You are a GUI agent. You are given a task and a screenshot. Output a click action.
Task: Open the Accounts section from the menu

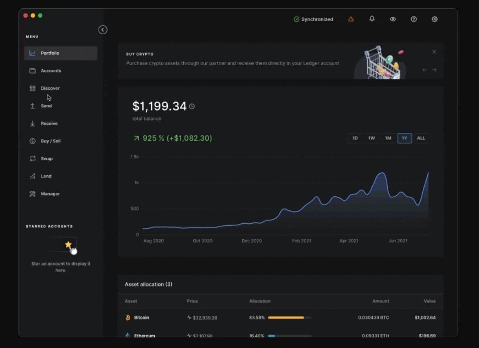click(x=51, y=70)
